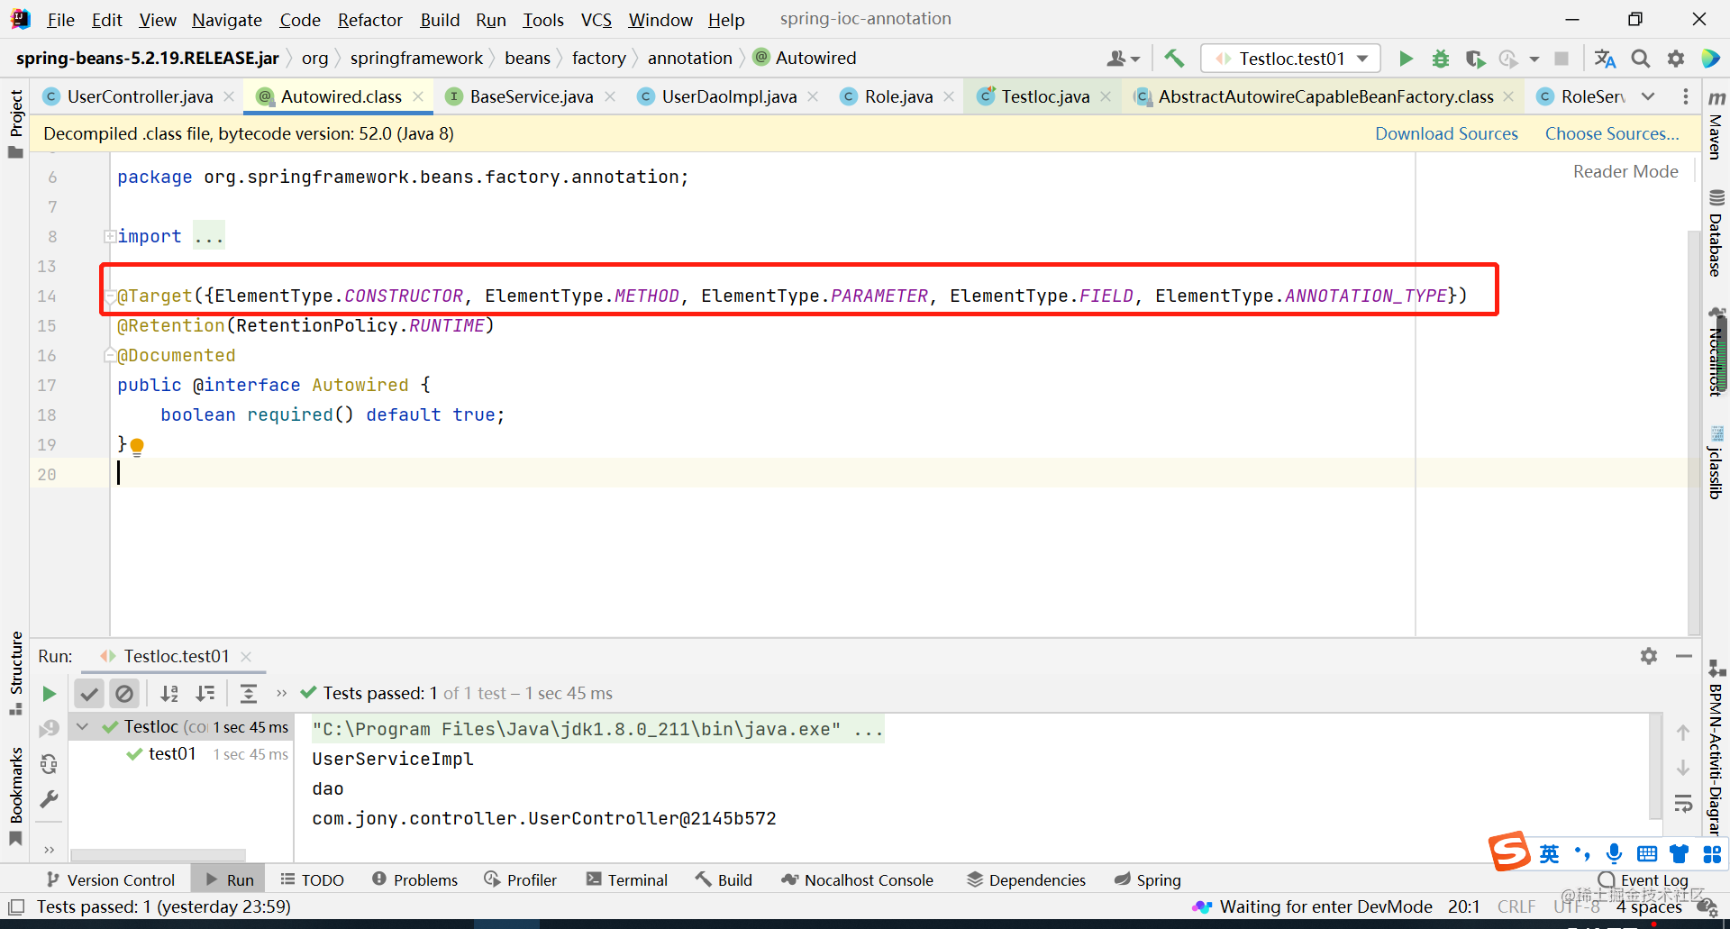1730x929 pixels.
Task: Click the down arrow in console
Action: (x=1682, y=768)
